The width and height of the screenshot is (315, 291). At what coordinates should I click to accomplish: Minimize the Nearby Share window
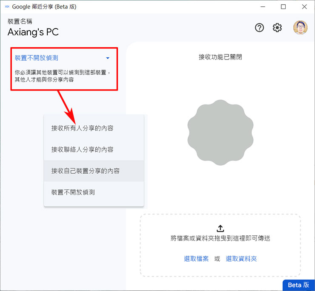[263, 7]
